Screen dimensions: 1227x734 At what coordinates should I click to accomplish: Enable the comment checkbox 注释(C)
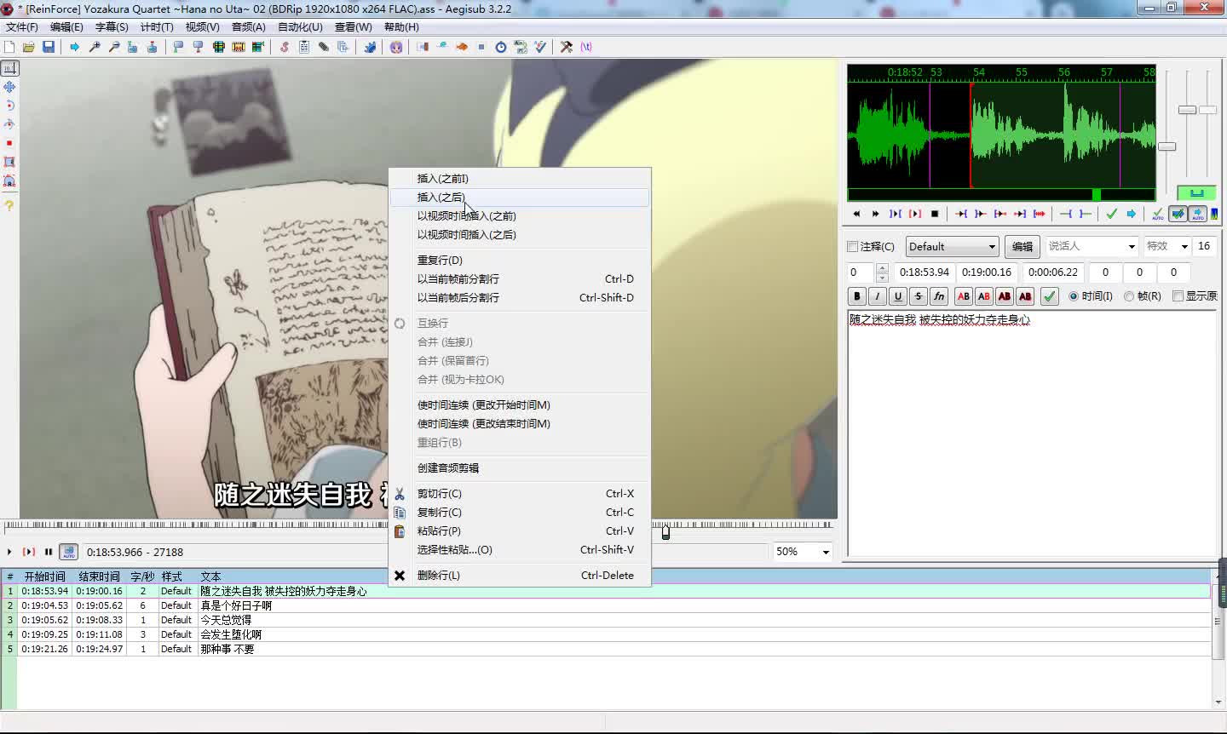pos(853,247)
